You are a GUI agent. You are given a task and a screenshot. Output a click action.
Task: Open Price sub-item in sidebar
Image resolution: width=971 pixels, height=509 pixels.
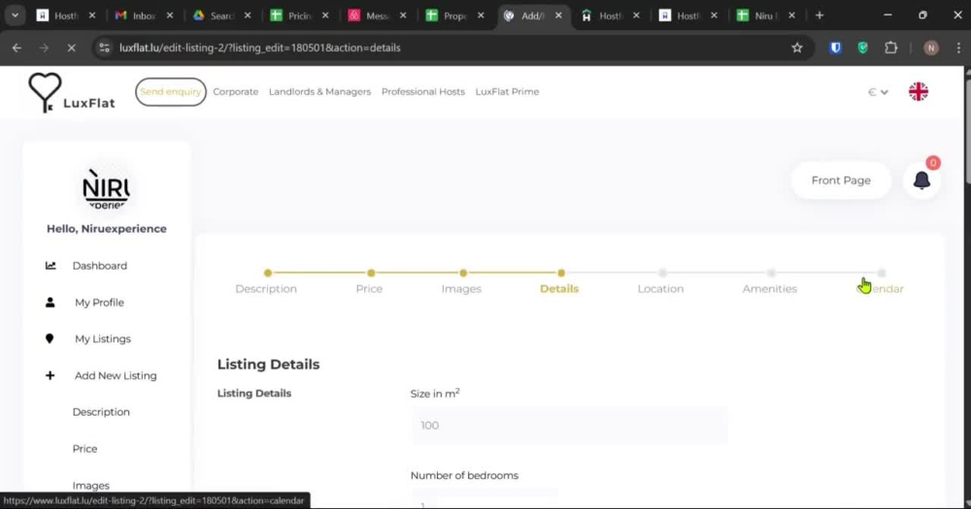[x=84, y=448]
